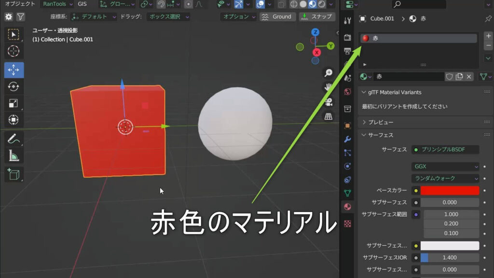
Task: Click the Ground button
Action: coord(277,17)
